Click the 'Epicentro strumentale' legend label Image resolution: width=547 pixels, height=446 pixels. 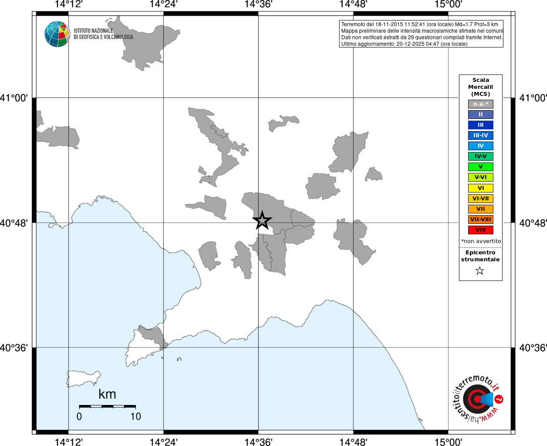480,256
